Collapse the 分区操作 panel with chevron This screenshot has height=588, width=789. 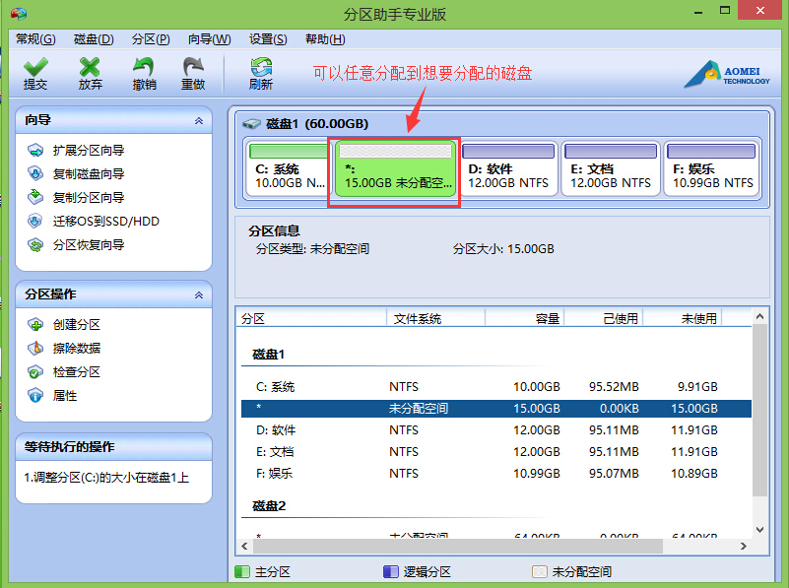[199, 294]
